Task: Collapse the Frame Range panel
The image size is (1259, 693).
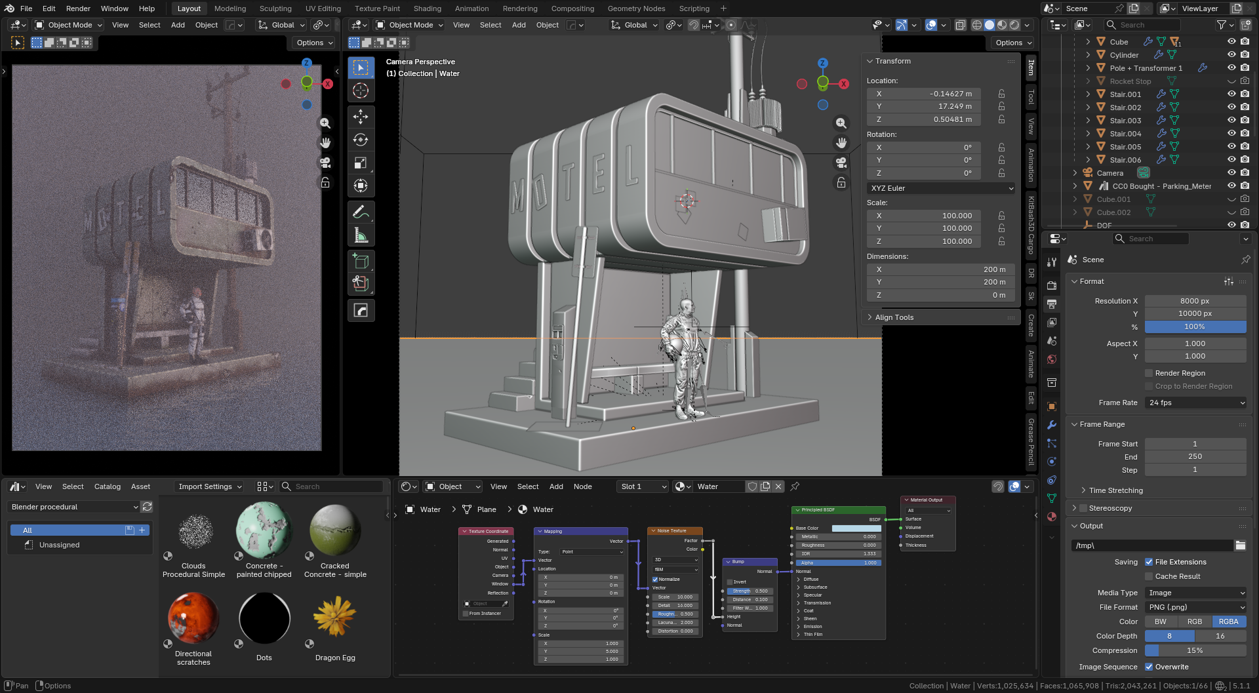Action: click(x=1102, y=424)
